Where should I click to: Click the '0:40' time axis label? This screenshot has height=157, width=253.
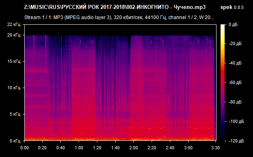tap(61, 148)
